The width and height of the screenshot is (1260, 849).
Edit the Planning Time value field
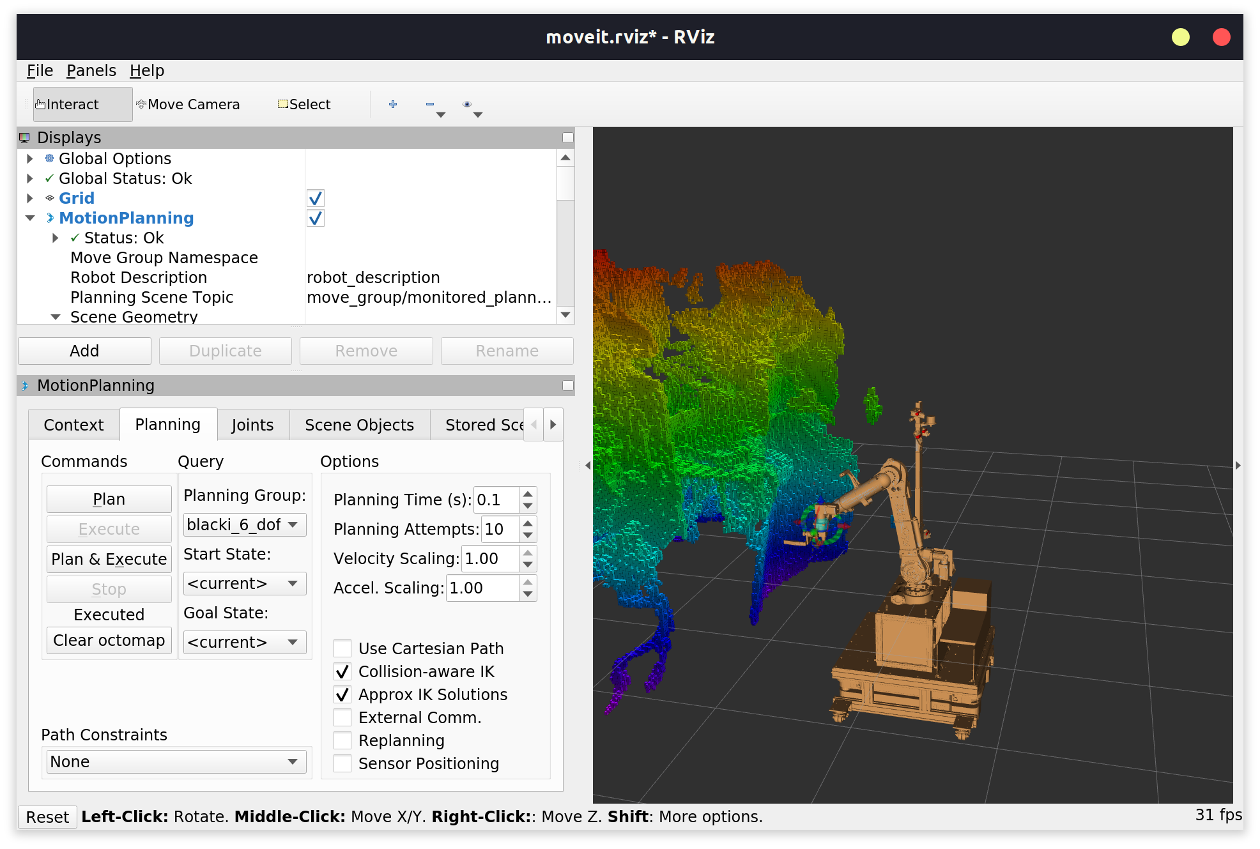[496, 500]
